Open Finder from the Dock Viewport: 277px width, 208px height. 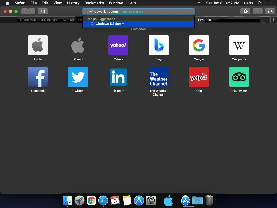pos(67,201)
